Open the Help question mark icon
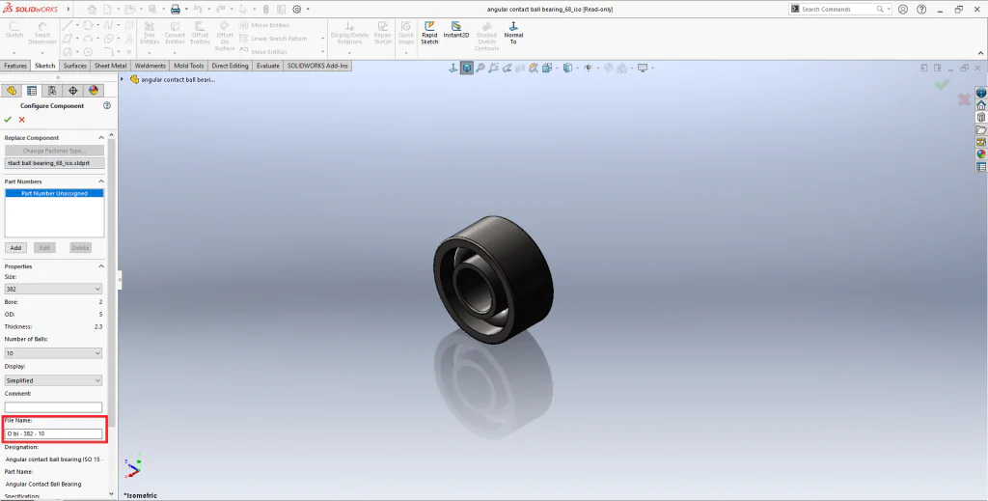 (921, 10)
